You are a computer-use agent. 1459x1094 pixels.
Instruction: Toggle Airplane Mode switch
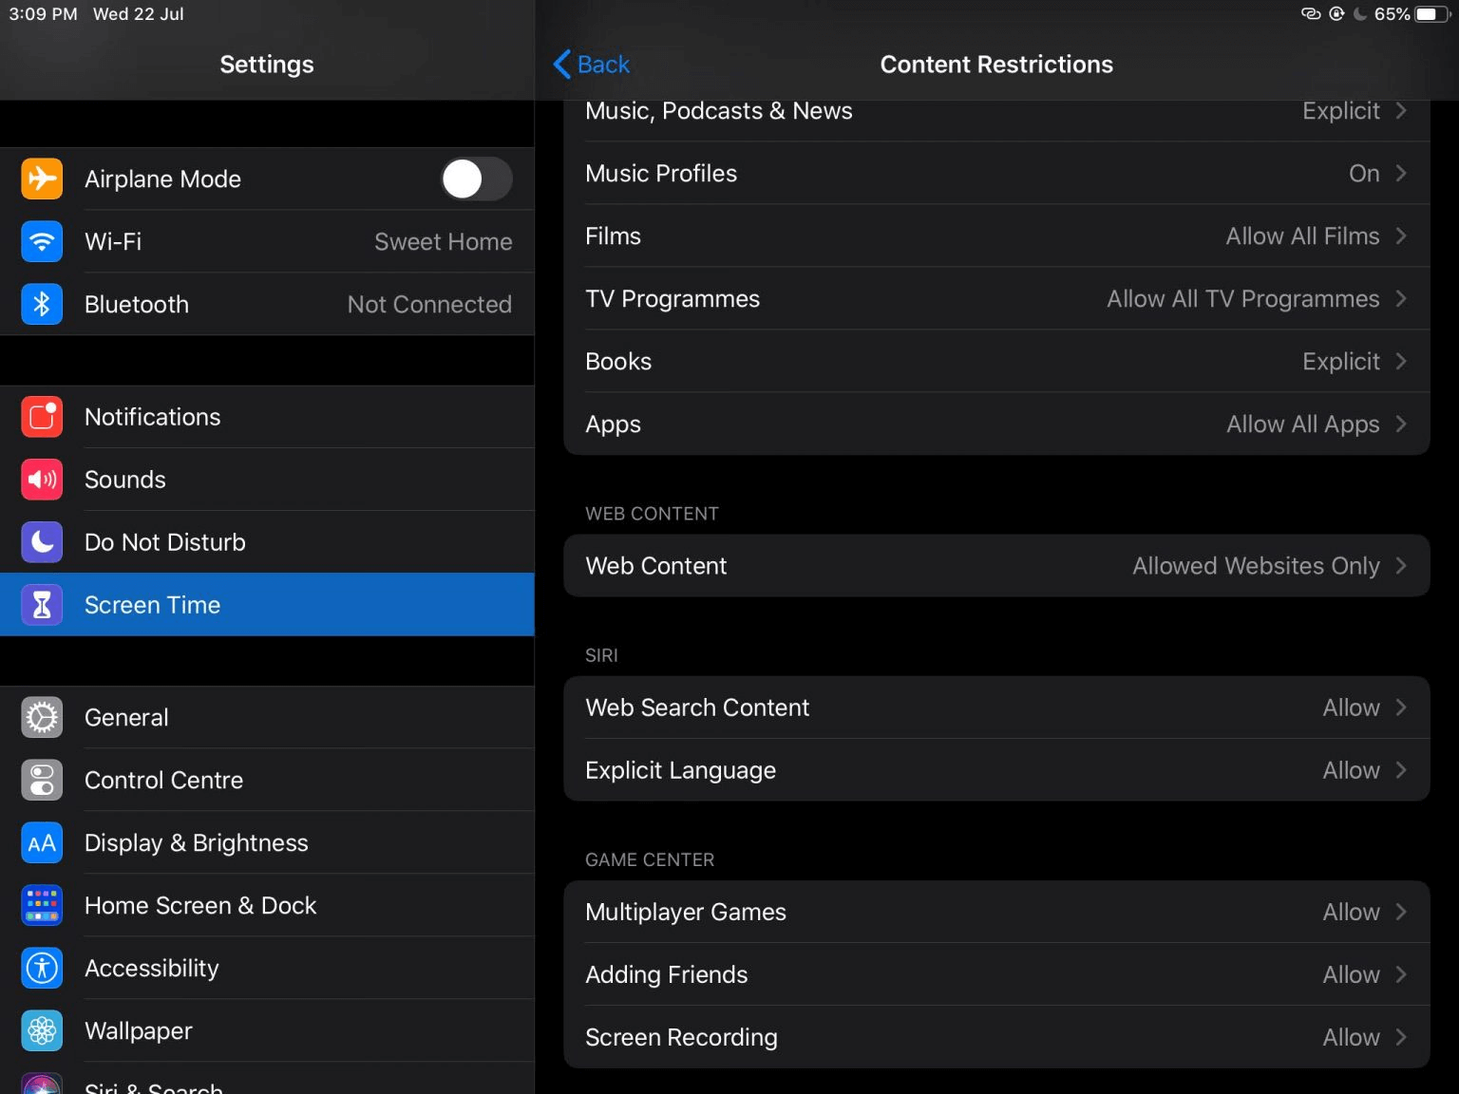coord(476,179)
